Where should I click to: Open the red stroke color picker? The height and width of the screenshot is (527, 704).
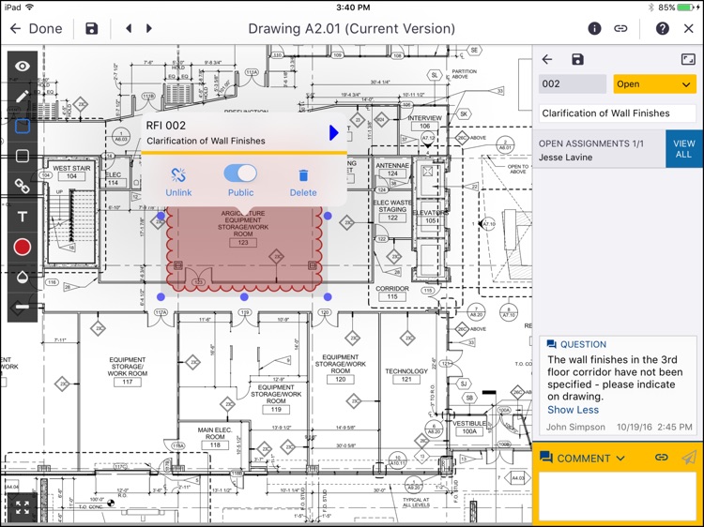[x=22, y=248]
